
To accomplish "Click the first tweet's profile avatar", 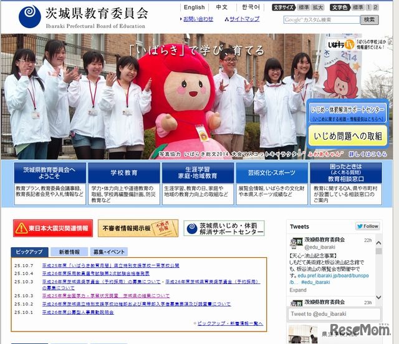I will coord(296,243).
